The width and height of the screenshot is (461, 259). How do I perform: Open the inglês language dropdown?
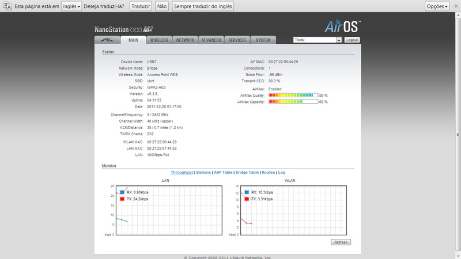coord(71,6)
